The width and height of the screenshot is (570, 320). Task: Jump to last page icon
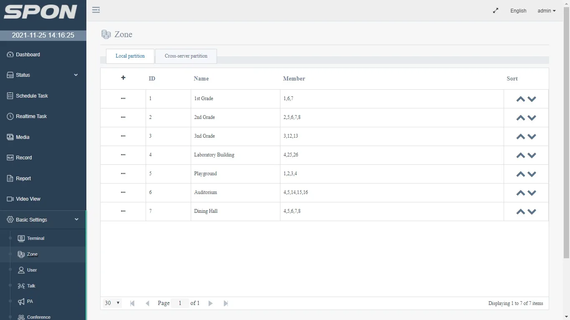(226, 303)
